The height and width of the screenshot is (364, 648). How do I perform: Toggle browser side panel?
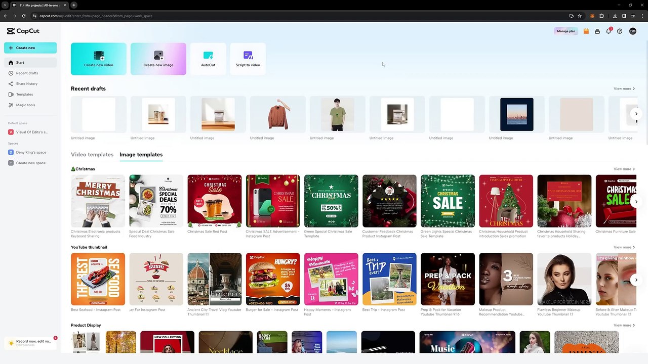[624, 16]
